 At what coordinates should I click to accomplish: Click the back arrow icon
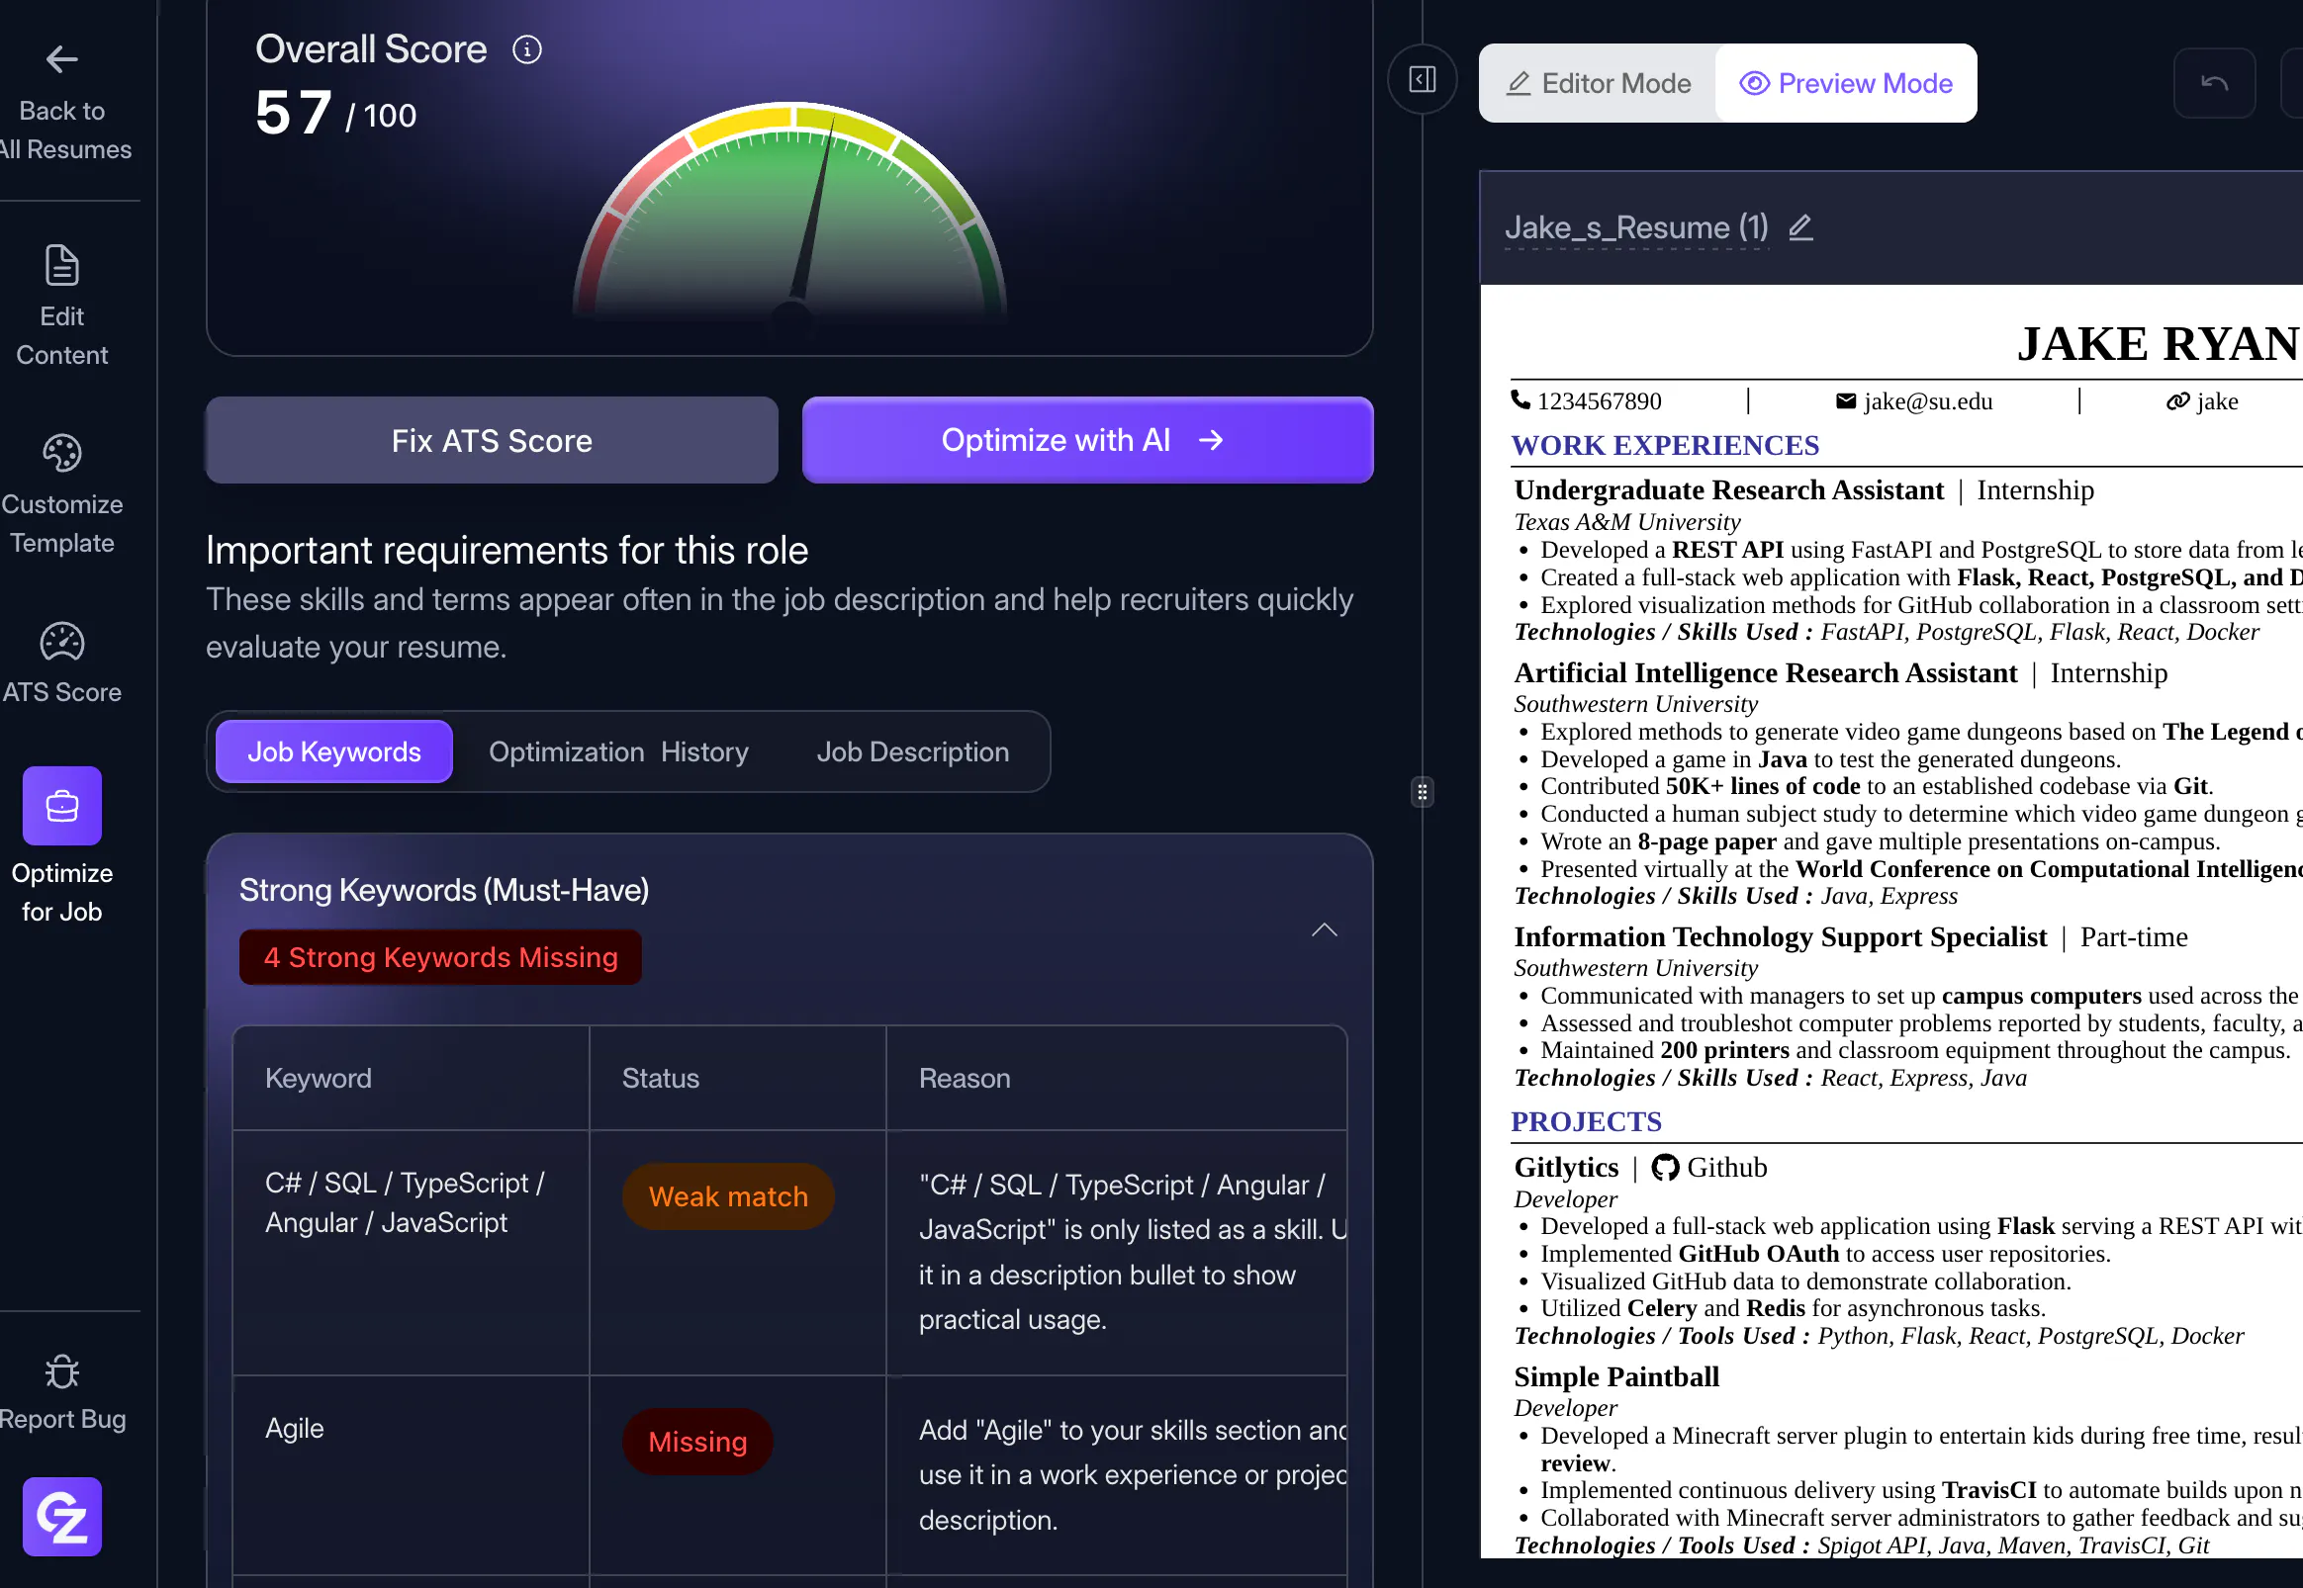[61, 59]
